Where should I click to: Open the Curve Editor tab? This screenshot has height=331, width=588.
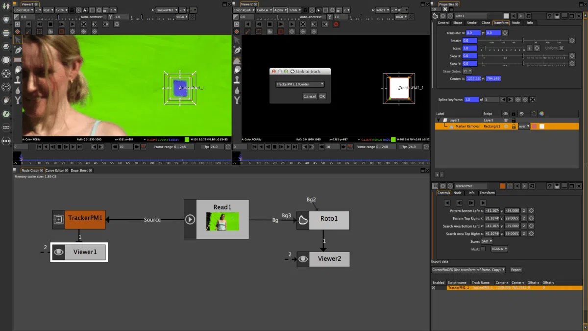(x=55, y=170)
